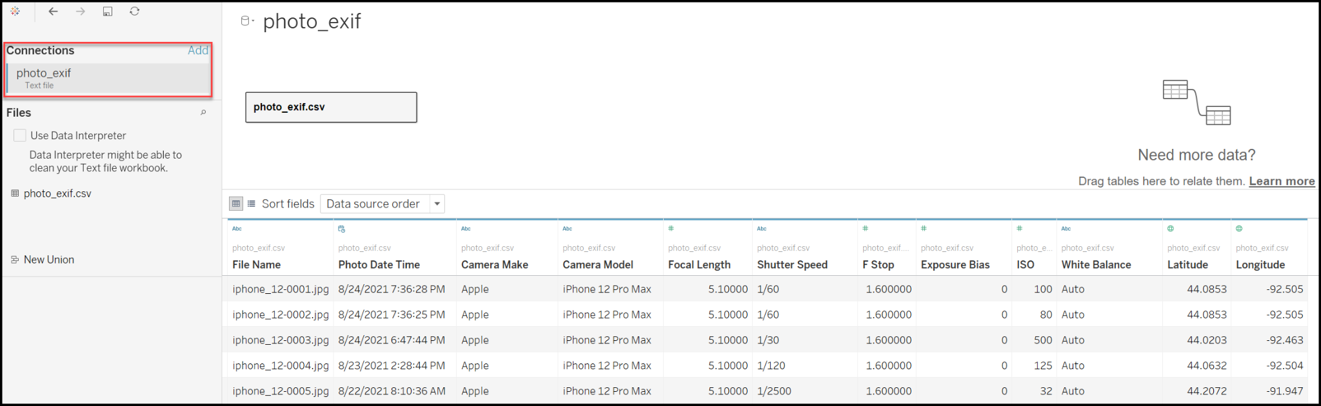The image size is (1321, 406).
Task: Select the photo_exif.csv table on the canvas
Action: click(331, 107)
